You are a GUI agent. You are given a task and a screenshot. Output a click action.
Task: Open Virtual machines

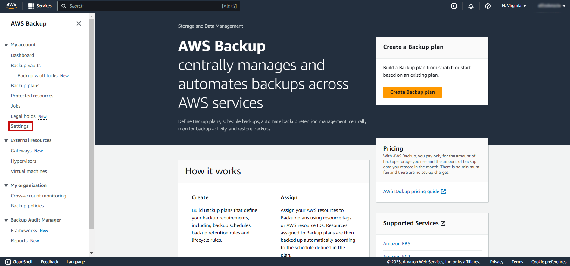tap(29, 171)
